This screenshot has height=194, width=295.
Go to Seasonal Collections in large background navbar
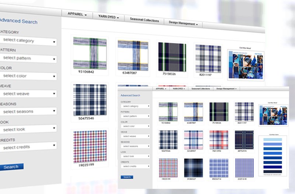(144, 21)
